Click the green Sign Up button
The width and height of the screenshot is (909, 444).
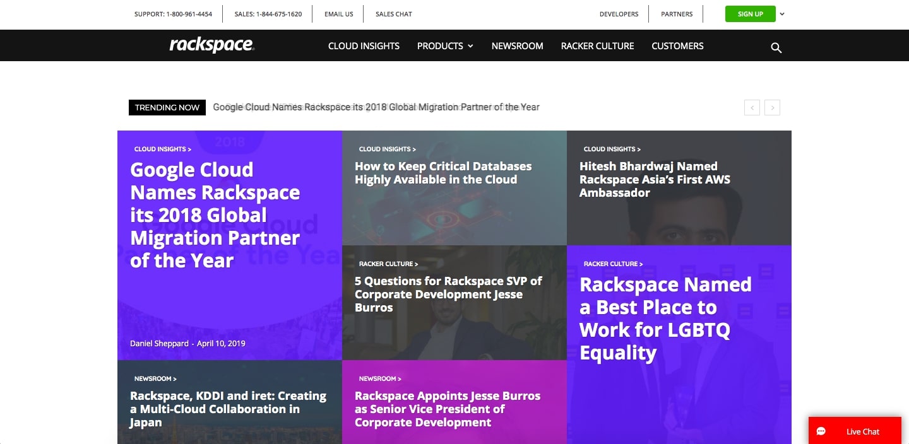pyautogui.click(x=751, y=14)
